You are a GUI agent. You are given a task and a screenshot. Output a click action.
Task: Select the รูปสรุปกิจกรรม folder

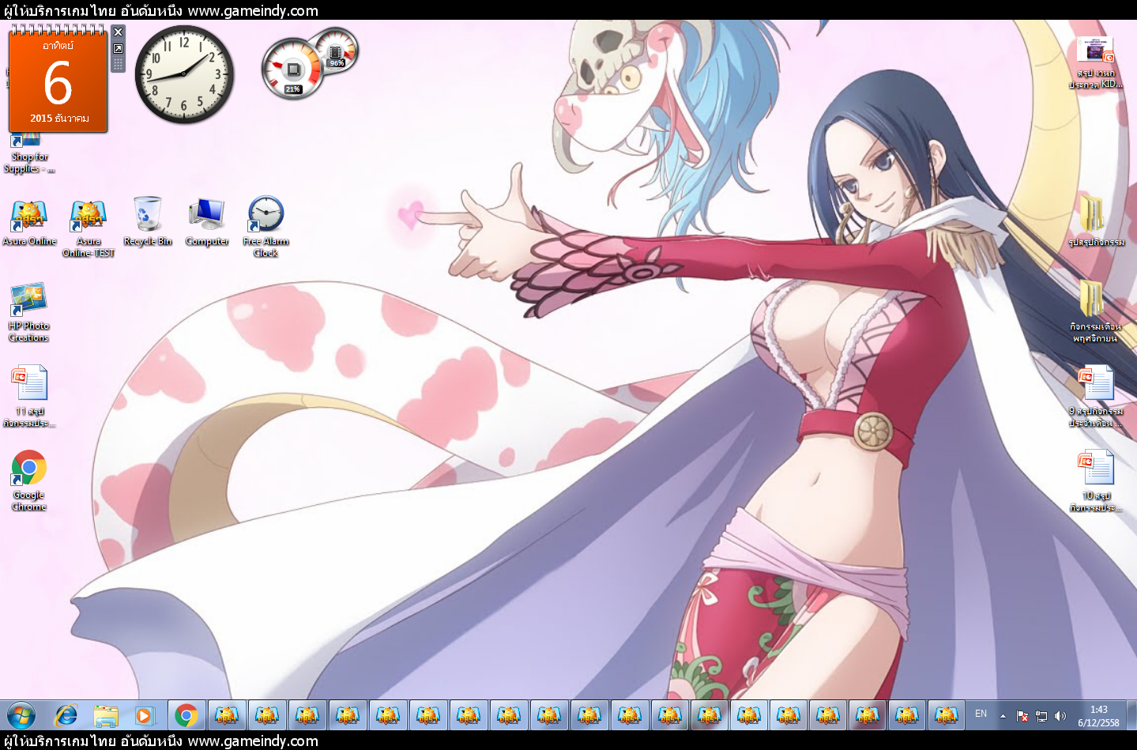pos(1096,222)
